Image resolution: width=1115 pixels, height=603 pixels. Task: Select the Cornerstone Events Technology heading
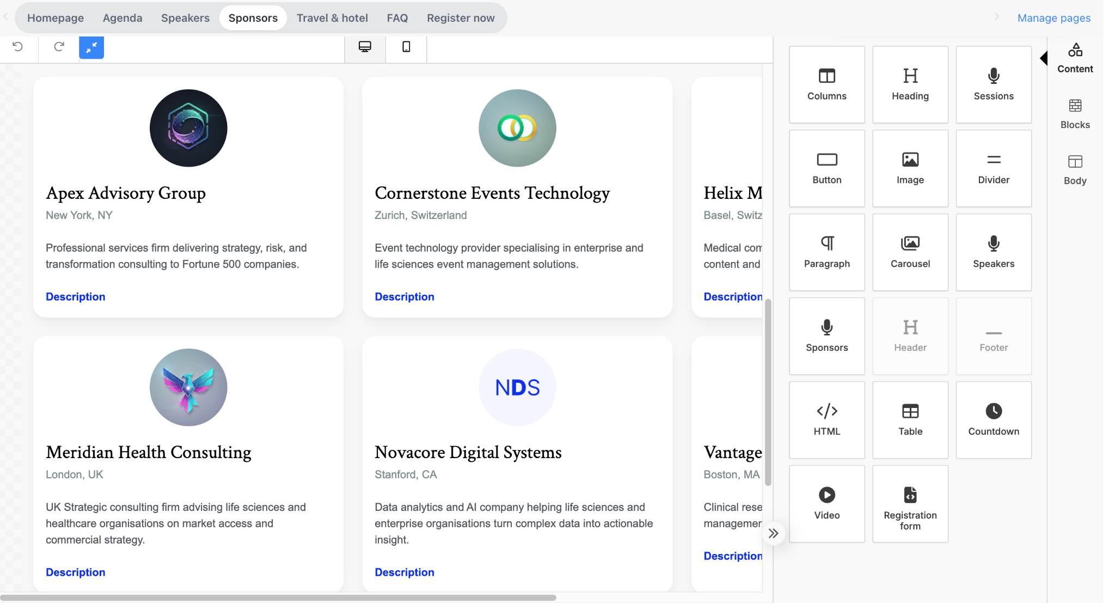tap(492, 193)
